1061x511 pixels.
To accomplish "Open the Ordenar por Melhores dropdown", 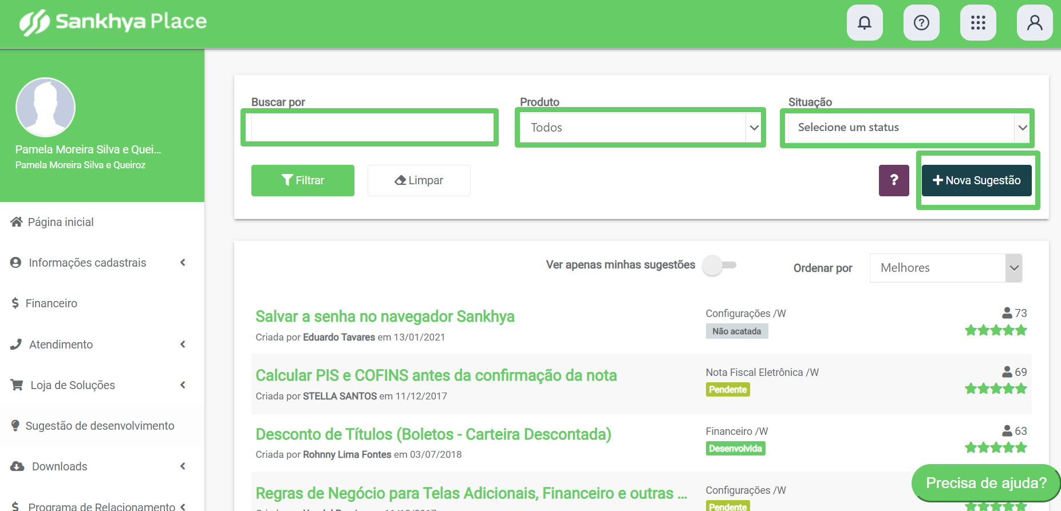I will [946, 268].
